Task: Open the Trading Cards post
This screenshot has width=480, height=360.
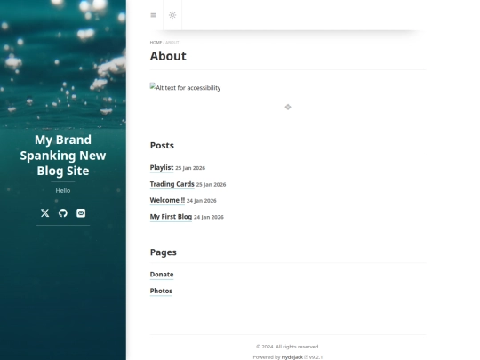Action: 172,184
